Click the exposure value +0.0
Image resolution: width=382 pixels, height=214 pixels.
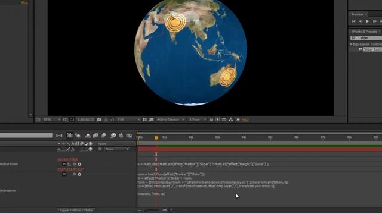[x=245, y=119]
